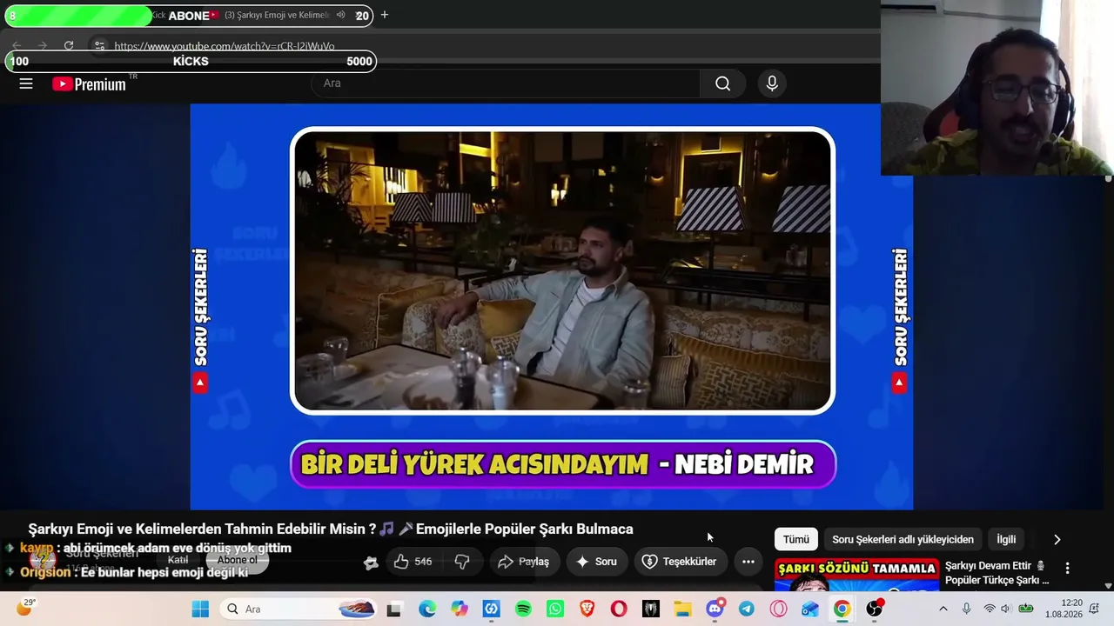The image size is (1114, 626).
Task: Open the Şarkı Sözünü Tamamla thumbnail
Action: coord(857,575)
